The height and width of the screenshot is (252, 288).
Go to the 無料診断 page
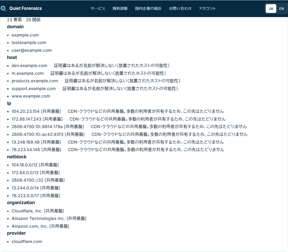120,9
